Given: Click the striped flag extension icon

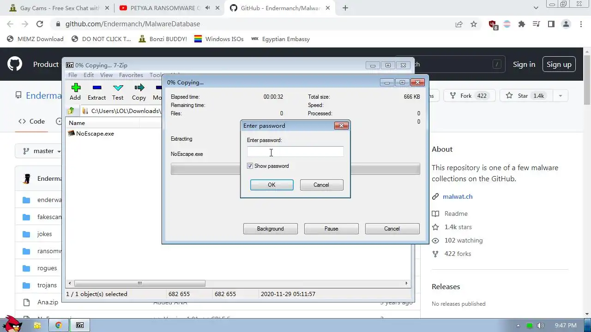Looking at the screenshot, I should pyautogui.click(x=507, y=24).
